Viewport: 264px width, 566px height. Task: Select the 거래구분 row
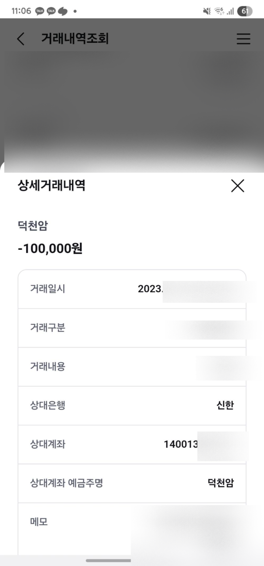132,328
